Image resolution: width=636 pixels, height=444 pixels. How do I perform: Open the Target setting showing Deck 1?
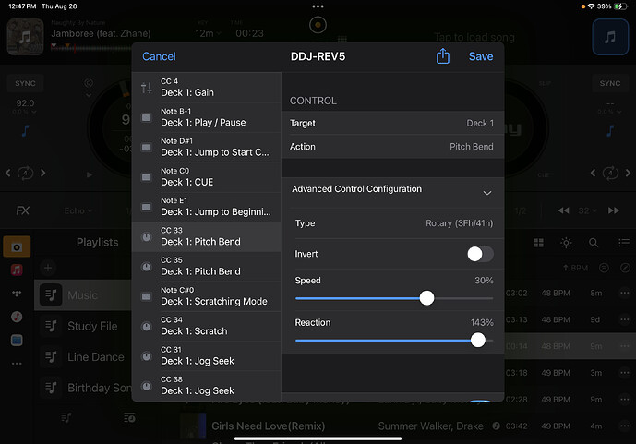point(392,123)
